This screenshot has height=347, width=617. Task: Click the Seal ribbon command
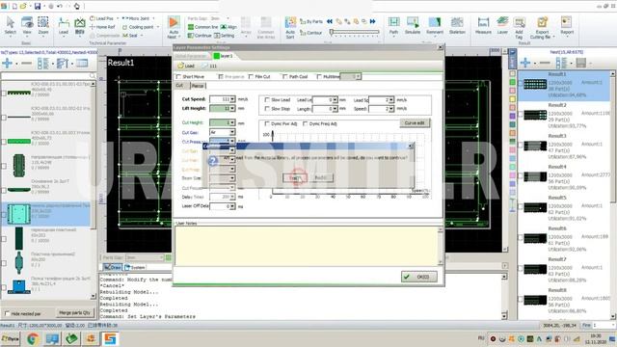pos(130,36)
